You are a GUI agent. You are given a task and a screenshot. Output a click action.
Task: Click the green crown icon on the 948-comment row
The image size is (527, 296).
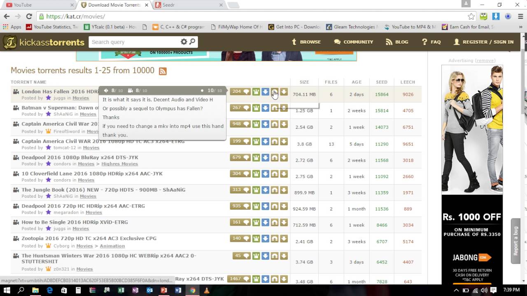[x=256, y=124]
